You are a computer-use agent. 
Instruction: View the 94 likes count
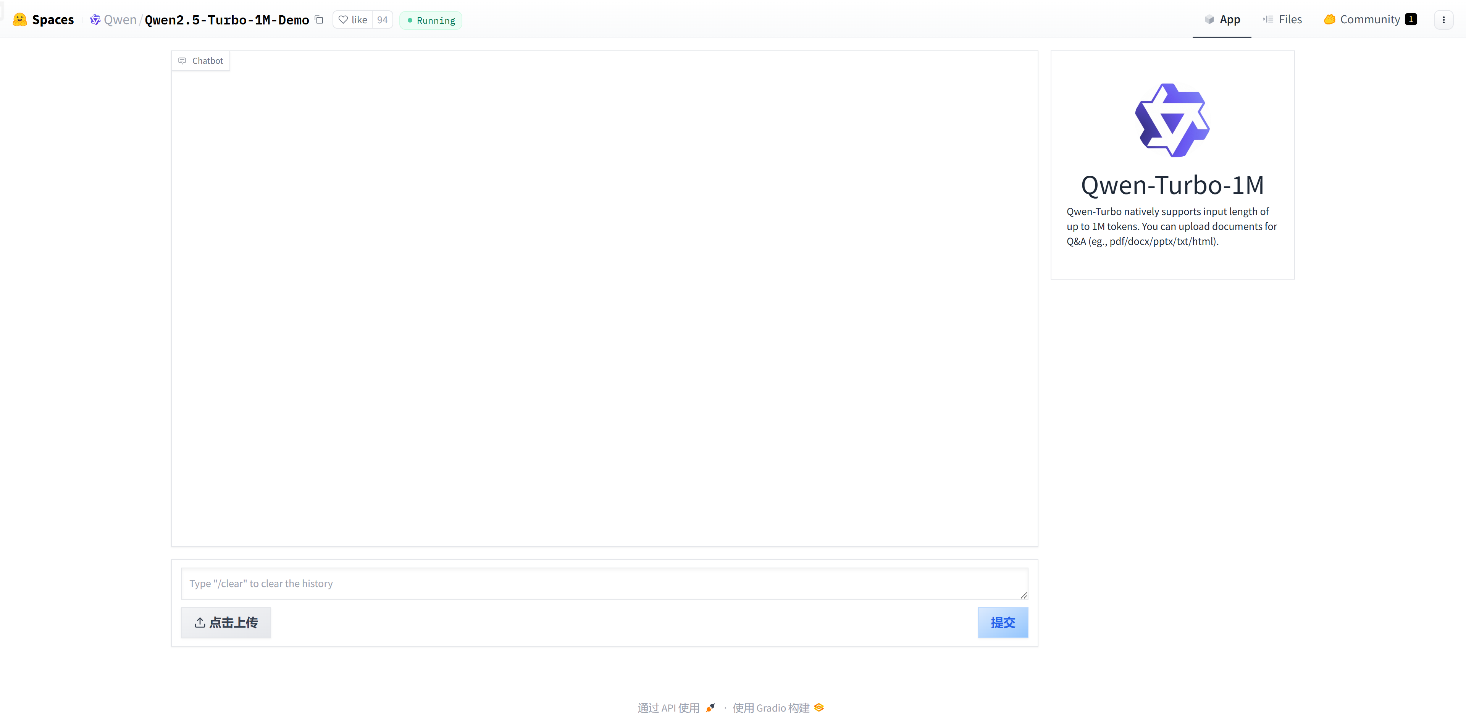pyautogui.click(x=383, y=20)
